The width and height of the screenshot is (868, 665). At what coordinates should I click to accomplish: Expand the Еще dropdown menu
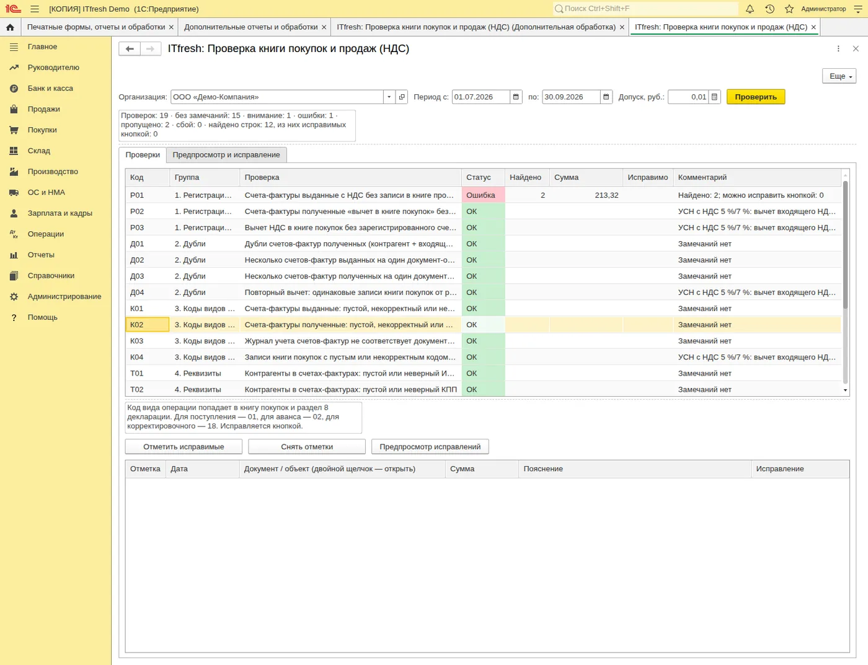(x=839, y=76)
